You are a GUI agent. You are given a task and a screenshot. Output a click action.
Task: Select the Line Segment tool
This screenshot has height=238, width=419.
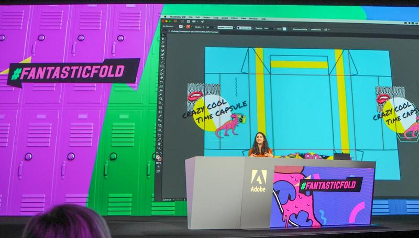pyautogui.click(x=162, y=62)
